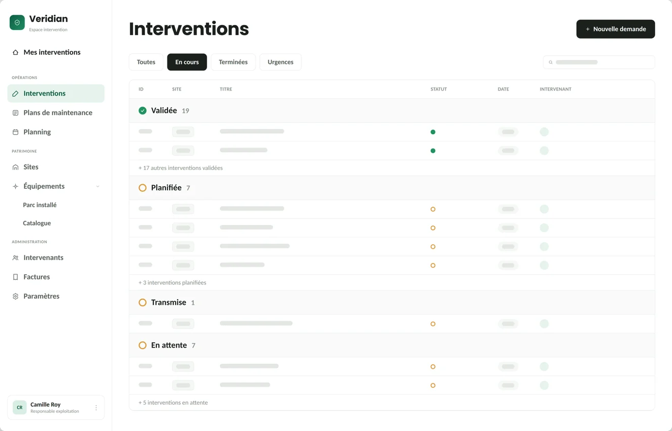The width and height of the screenshot is (672, 431).
Task: Open Mes interventions home icon
Action: [15, 52]
